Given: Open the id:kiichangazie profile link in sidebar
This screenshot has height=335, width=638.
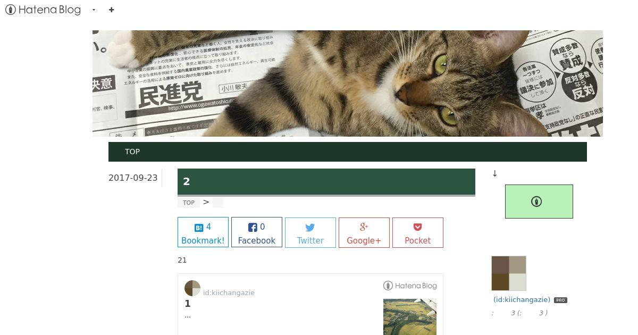Looking at the screenshot, I should 522,300.
